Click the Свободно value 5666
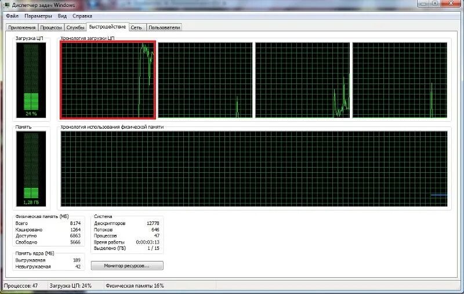 click(75, 242)
